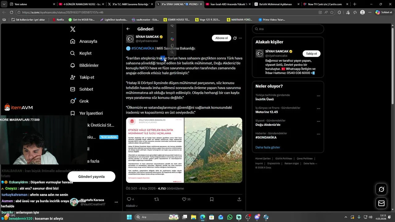Switch to the İran-İsrail-ABD tab
Viewport: 395px width, 222px height.
click(x=228, y=4)
